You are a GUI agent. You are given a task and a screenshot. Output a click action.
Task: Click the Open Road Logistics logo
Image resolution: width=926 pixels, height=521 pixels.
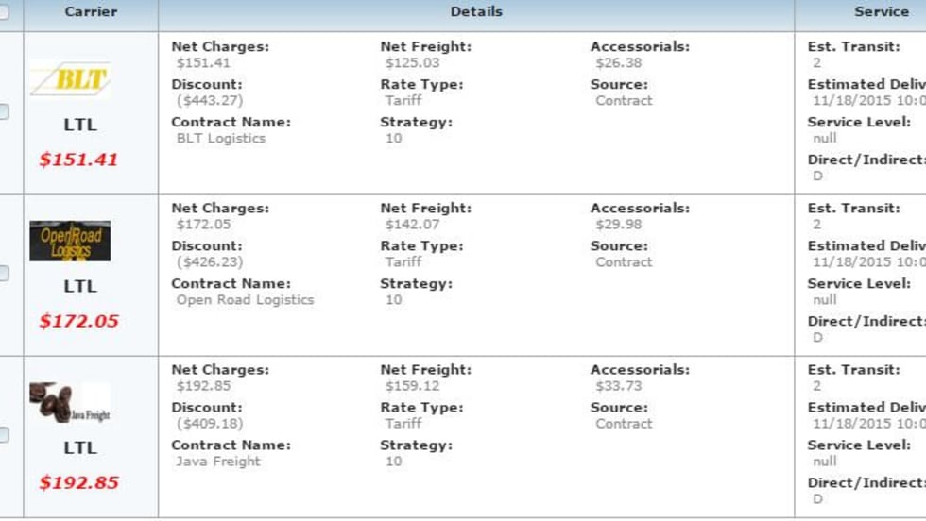[x=70, y=241]
